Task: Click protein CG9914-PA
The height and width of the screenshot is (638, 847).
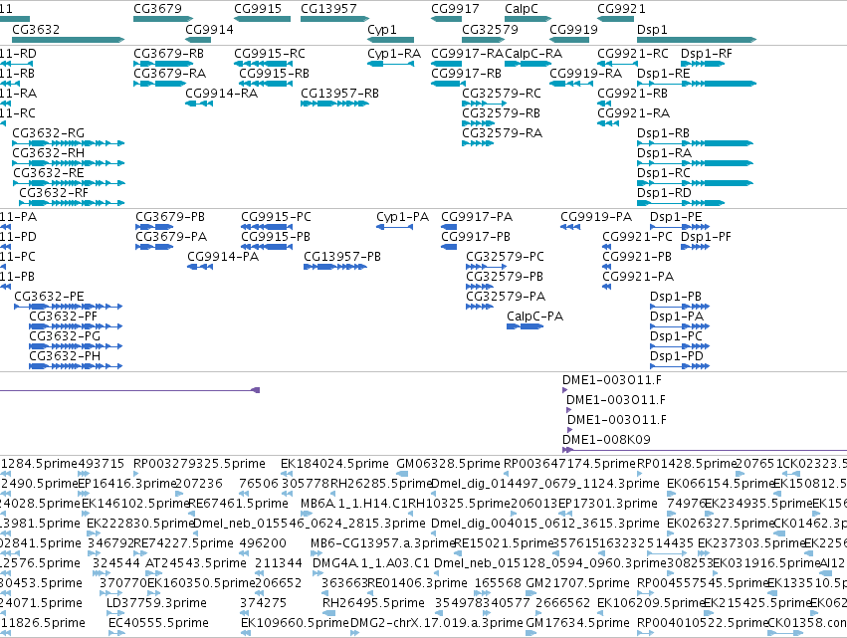Action: (200, 267)
